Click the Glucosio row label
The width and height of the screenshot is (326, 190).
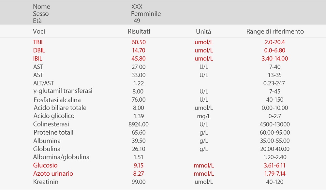tap(45, 165)
